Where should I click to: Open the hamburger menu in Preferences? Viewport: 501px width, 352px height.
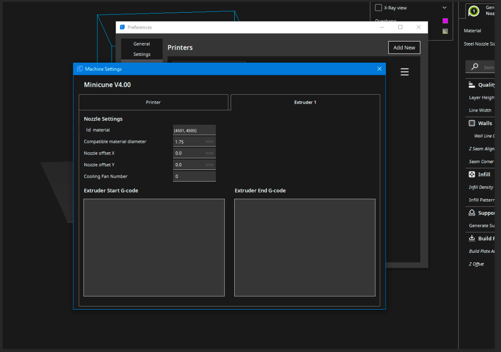pos(405,72)
